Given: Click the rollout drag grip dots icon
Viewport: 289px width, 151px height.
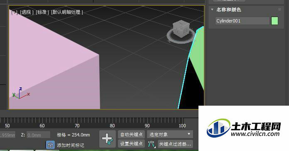Looking at the screenshot, I should [279, 10].
